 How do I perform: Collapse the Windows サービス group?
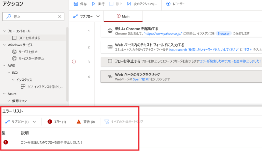[x=4, y=45]
